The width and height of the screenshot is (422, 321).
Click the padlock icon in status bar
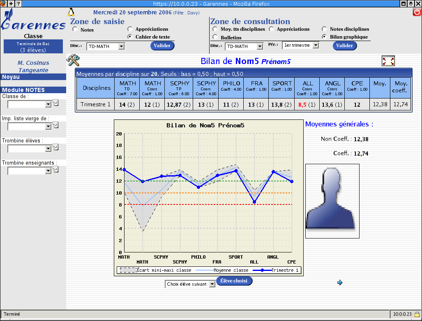click(417, 314)
